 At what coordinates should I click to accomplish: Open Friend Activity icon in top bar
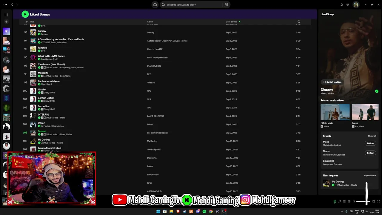[348, 5]
